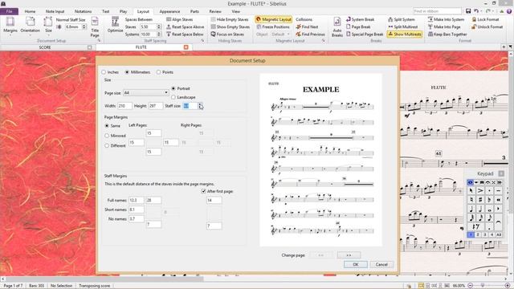Viewport: 514px width, 289px height.
Task: Switch to the SCORE document tab
Action: (x=45, y=47)
